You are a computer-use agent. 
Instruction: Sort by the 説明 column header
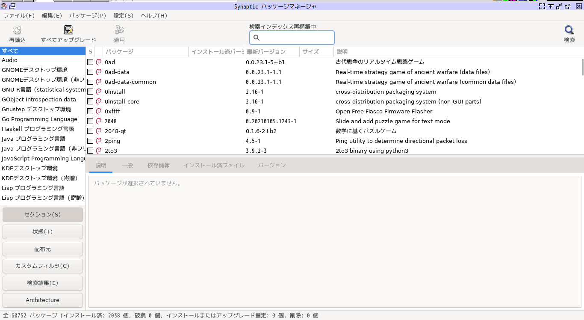tap(459, 52)
